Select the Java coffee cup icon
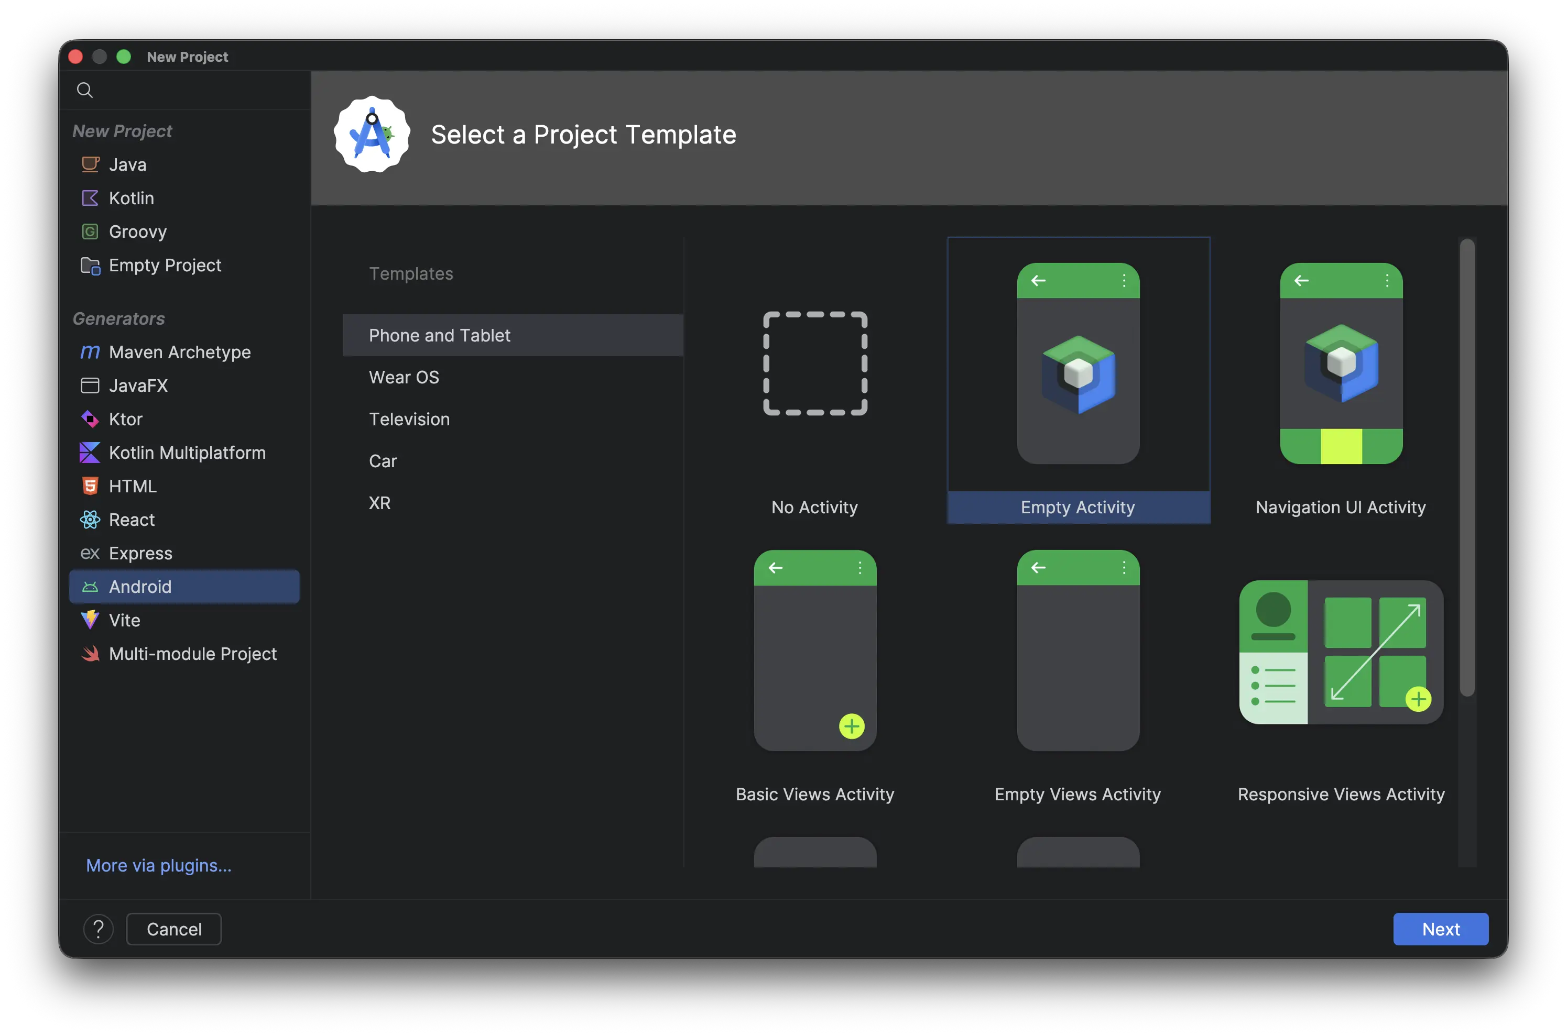This screenshot has height=1036, width=1567. (x=90, y=164)
